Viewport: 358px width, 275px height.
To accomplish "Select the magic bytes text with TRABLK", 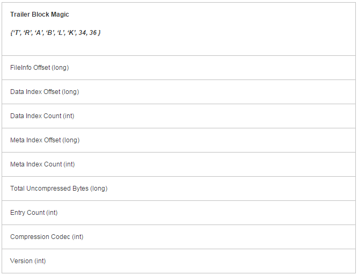I will [x=55, y=33].
